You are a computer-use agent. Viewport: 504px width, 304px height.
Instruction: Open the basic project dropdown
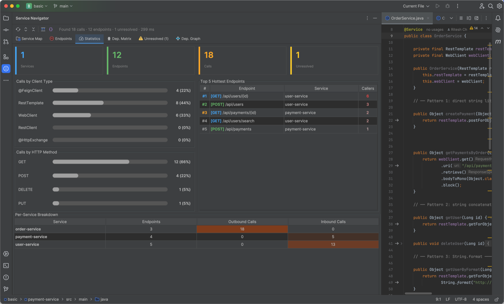click(37, 6)
